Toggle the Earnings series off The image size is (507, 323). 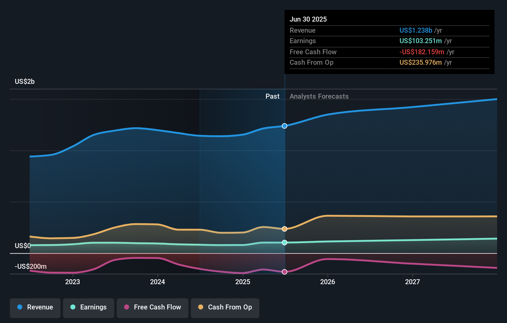coord(89,307)
